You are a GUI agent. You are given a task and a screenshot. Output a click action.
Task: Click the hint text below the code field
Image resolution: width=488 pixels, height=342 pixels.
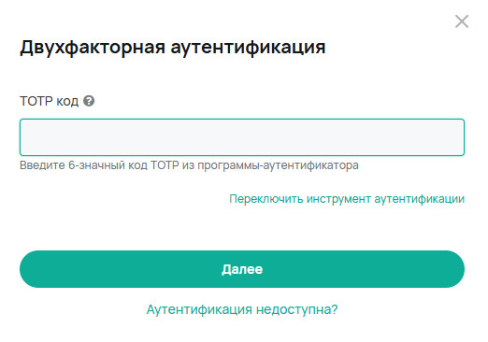tap(189, 165)
